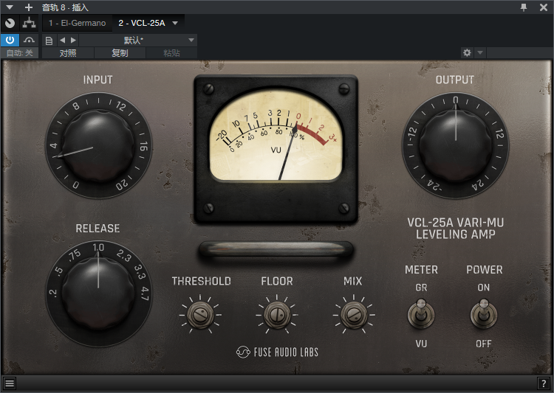Viewport: 554px width, 393px height.
Task: Load the previous preset with left arrow
Action: pyautogui.click(x=63, y=41)
